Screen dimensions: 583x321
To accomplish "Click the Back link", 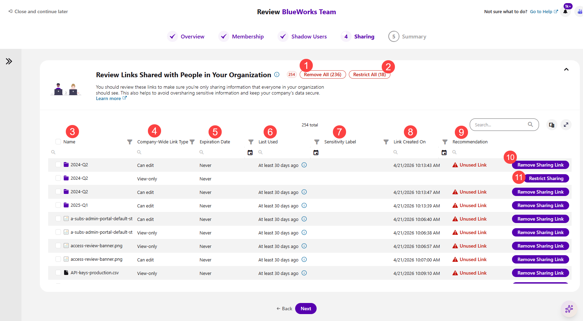I will click(x=284, y=309).
